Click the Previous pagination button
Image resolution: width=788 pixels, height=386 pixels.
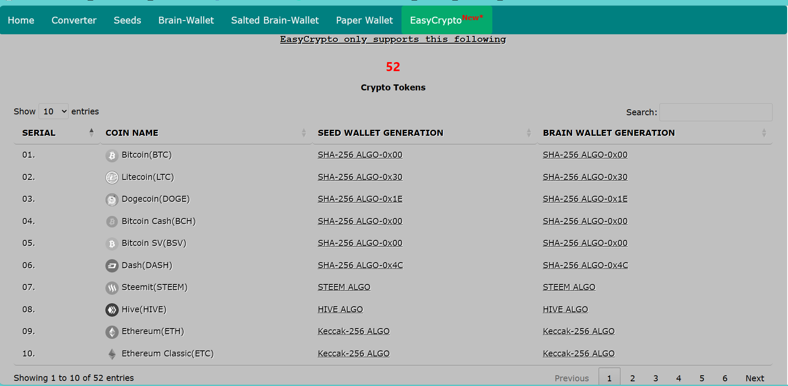point(572,378)
